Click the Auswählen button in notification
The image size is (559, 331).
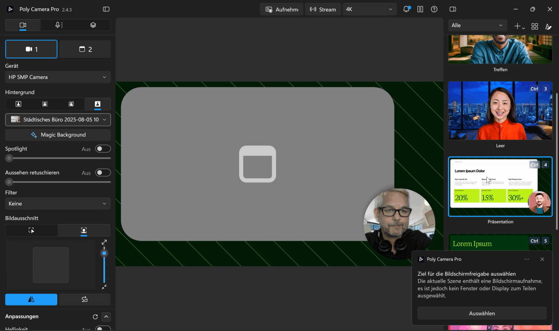click(x=482, y=314)
